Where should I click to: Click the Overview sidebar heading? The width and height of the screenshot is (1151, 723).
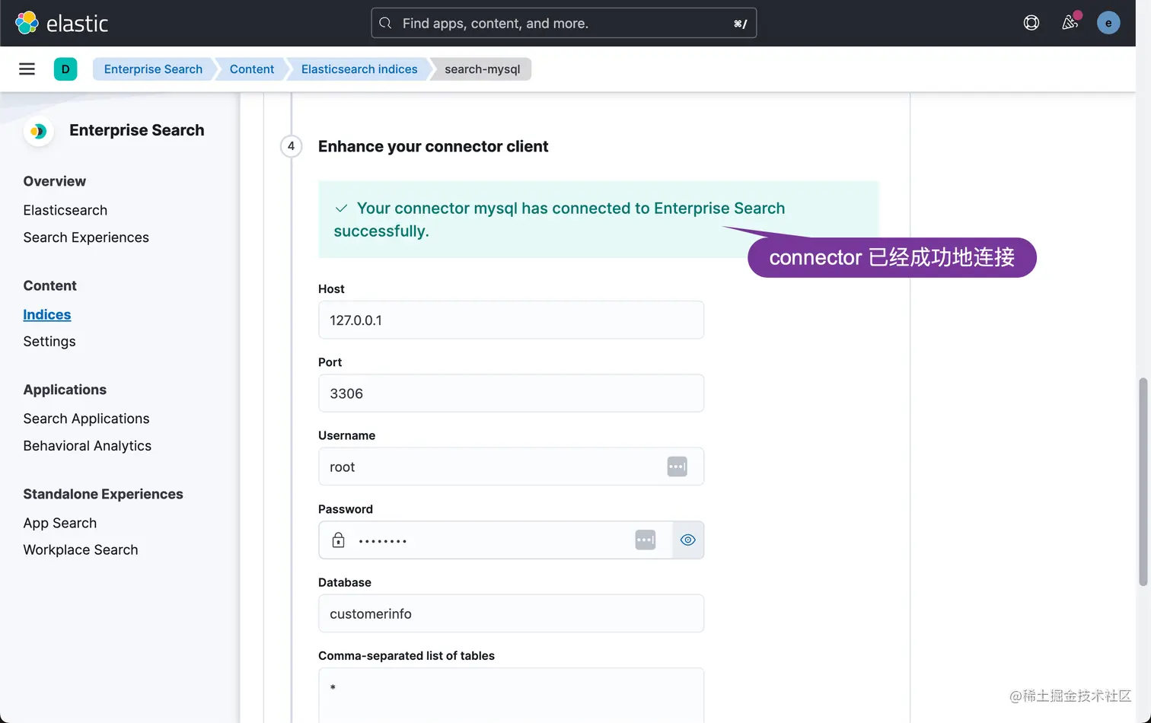55,181
